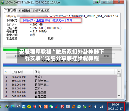Click the 文件大小 value 4.292 GB
This screenshot has width=129, height=111.
(36, 25)
